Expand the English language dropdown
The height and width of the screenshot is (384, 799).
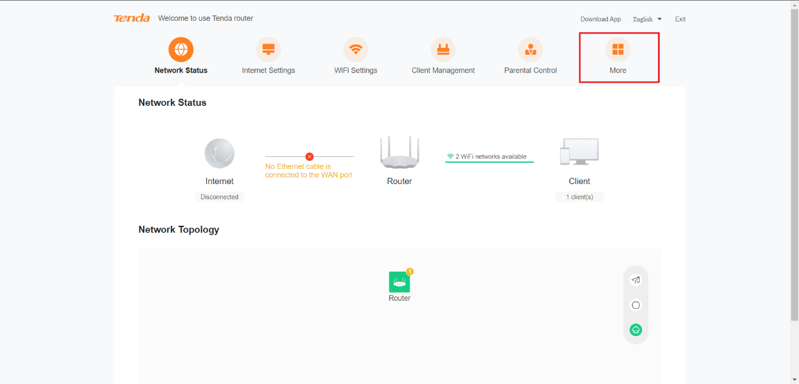(647, 19)
